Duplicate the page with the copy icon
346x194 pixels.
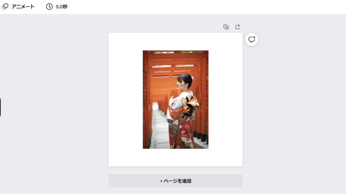click(x=226, y=27)
